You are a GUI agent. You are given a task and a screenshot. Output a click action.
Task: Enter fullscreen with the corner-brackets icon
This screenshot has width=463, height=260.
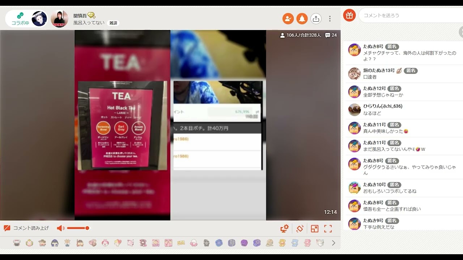(x=328, y=228)
